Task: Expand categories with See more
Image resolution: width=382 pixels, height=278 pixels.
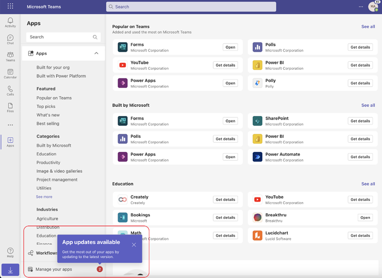Action: click(44, 196)
